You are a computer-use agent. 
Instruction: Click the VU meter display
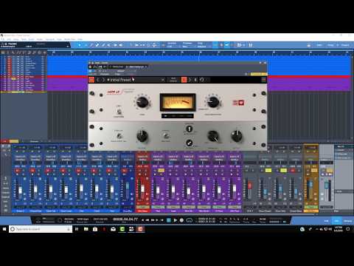178,102
